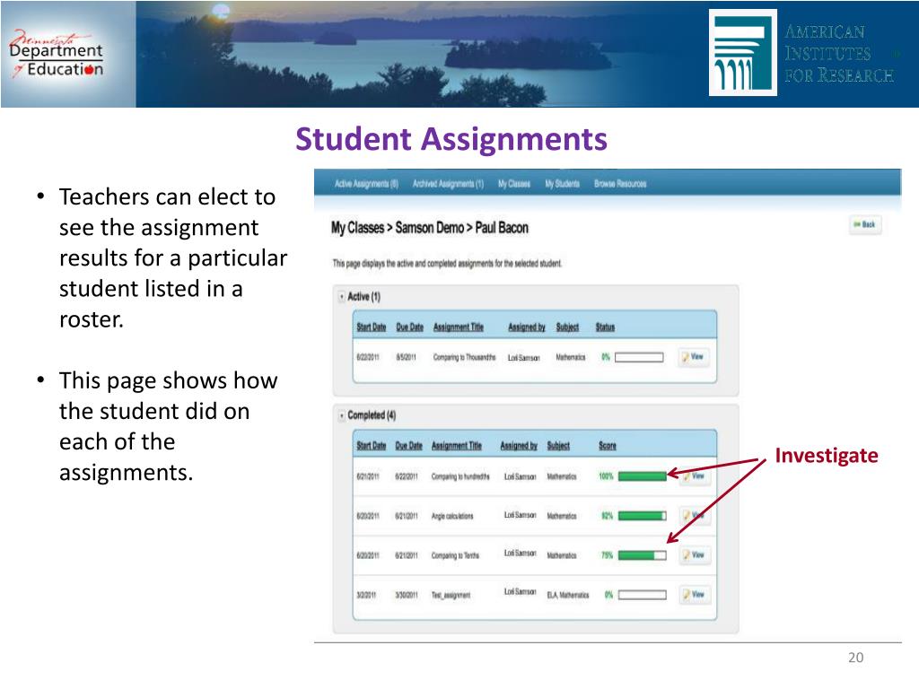Sort Completed table by Assigned by
The width and height of the screenshot is (919, 689).
(519, 447)
